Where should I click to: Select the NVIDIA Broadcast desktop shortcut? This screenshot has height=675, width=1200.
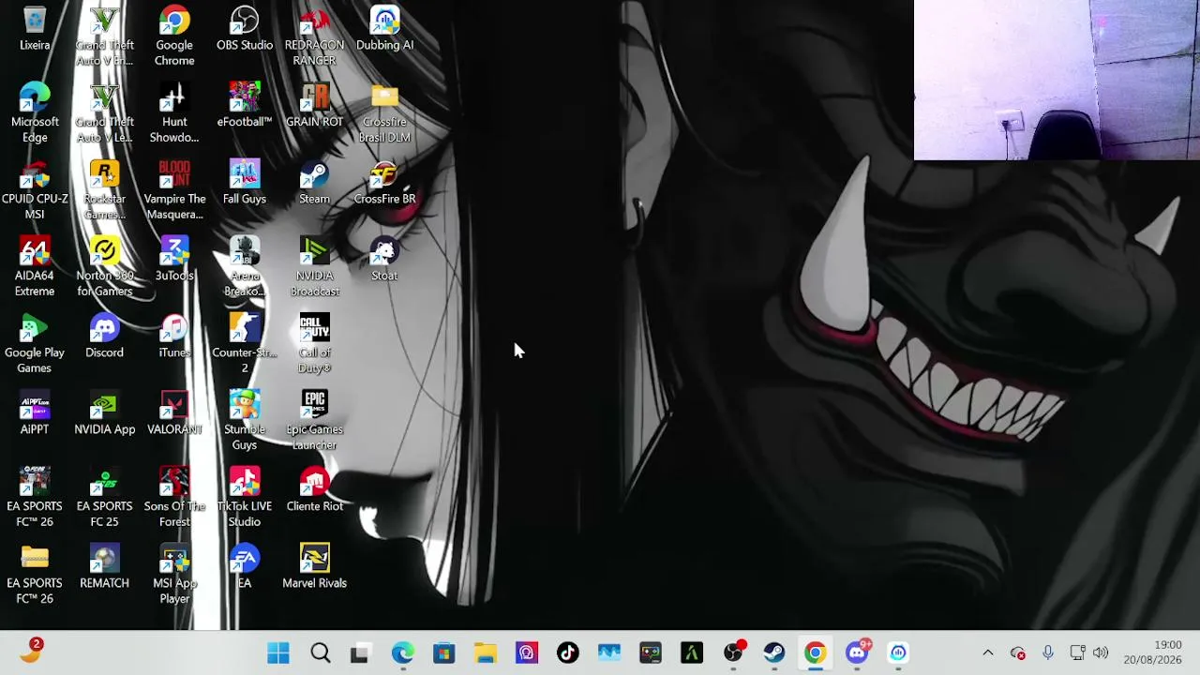[314, 267]
